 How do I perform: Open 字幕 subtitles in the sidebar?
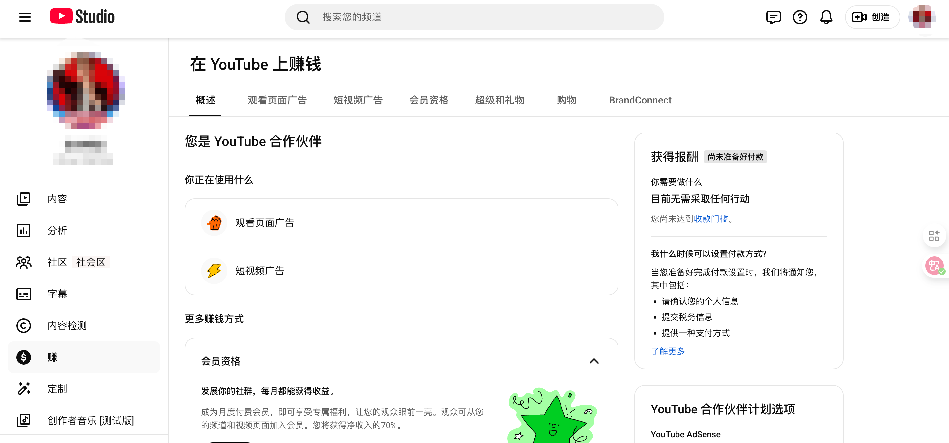coord(57,294)
